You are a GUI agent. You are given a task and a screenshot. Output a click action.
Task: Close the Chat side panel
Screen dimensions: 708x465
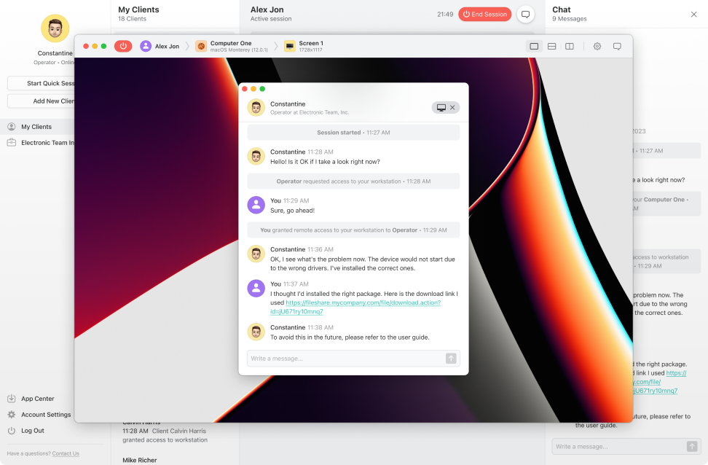693,14
